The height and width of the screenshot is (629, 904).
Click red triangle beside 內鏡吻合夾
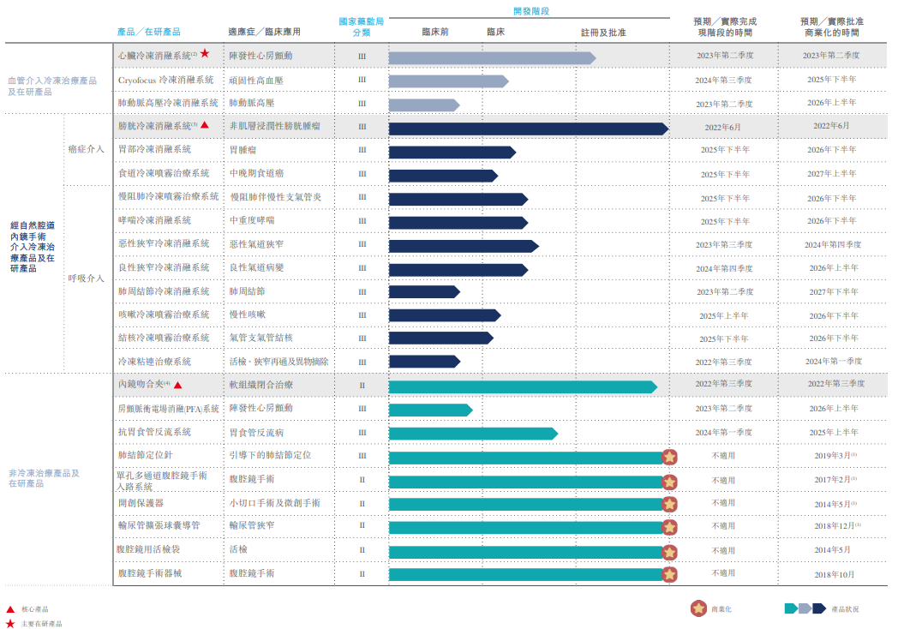click(178, 385)
